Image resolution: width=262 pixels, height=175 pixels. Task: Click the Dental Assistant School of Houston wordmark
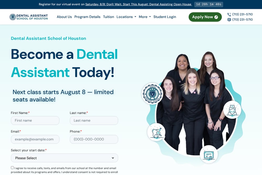(x=32, y=17)
